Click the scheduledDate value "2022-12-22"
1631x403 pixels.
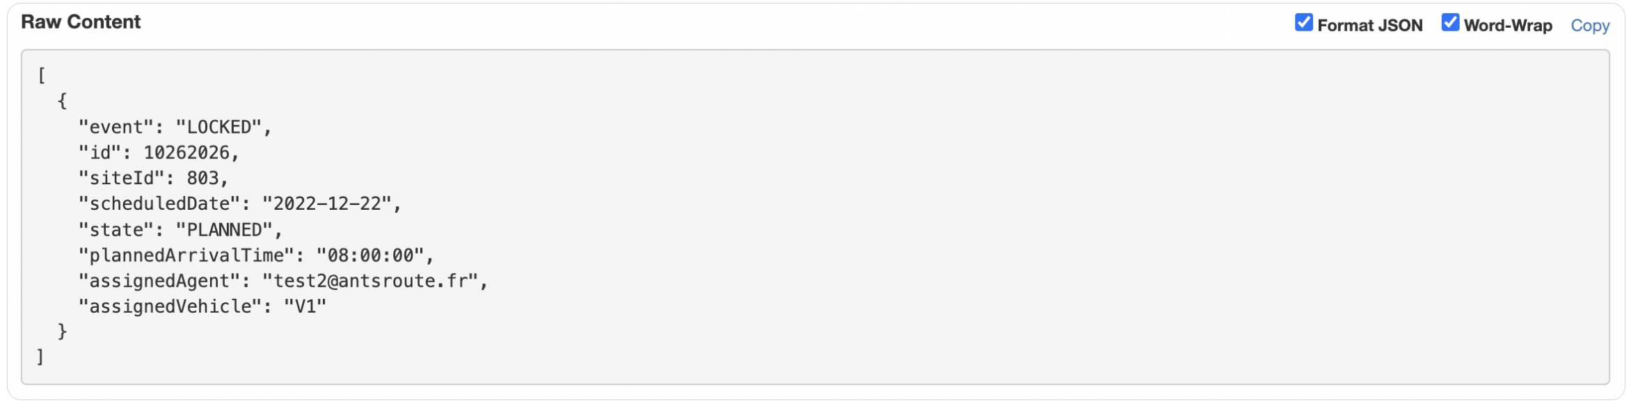(327, 204)
